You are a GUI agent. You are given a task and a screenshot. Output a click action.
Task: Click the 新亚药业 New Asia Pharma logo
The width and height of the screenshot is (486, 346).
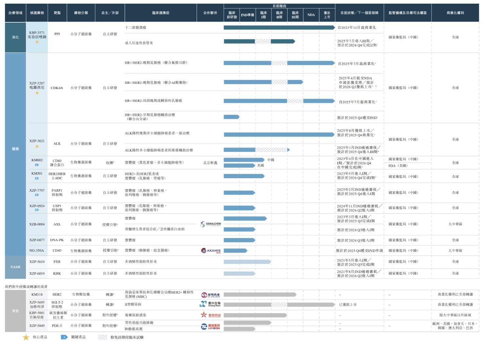211,315
